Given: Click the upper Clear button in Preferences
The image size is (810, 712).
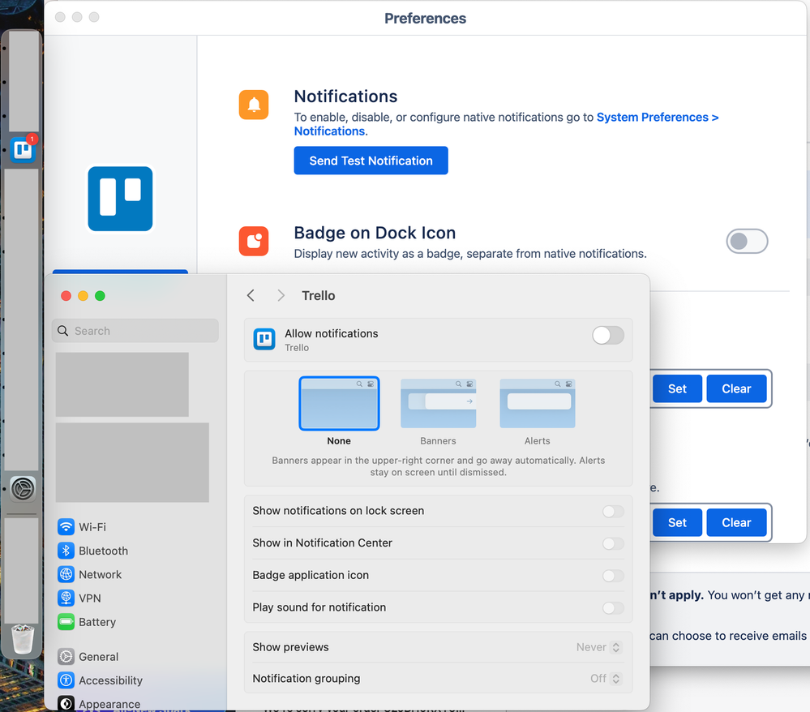Looking at the screenshot, I should click(736, 388).
